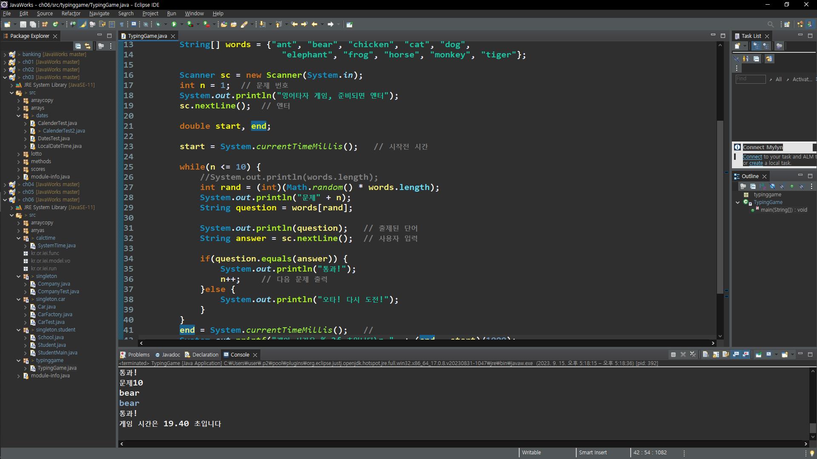
Task: Toggle Scroll Lock in Console toolbar
Action: coord(716,354)
